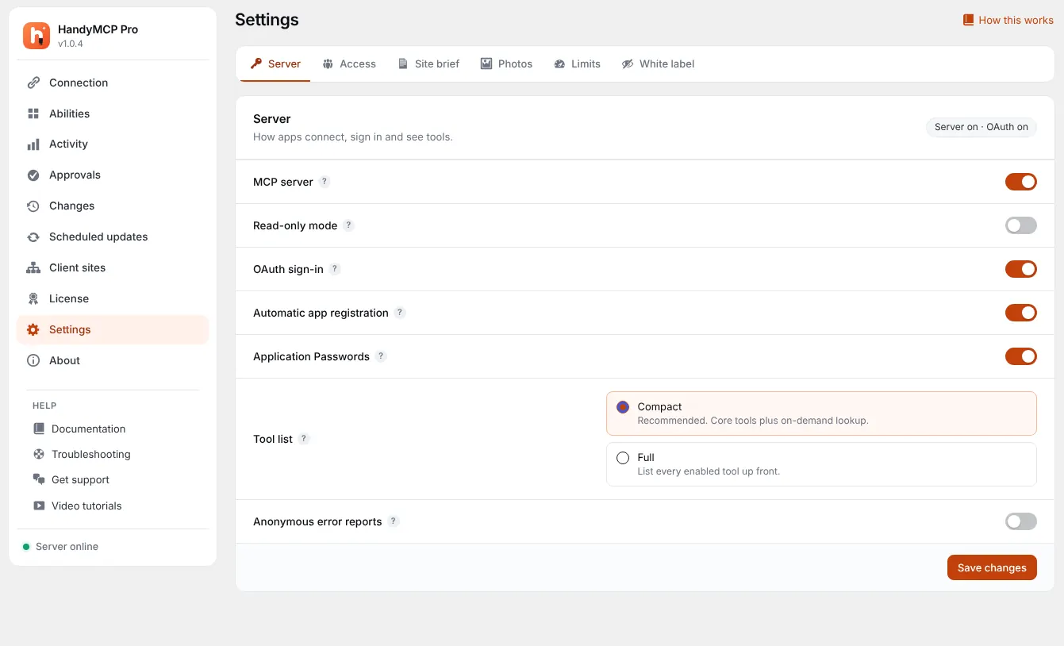The width and height of the screenshot is (1064, 646).
Task: Open the Scheduled updates page
Action: tap(113, 237)
